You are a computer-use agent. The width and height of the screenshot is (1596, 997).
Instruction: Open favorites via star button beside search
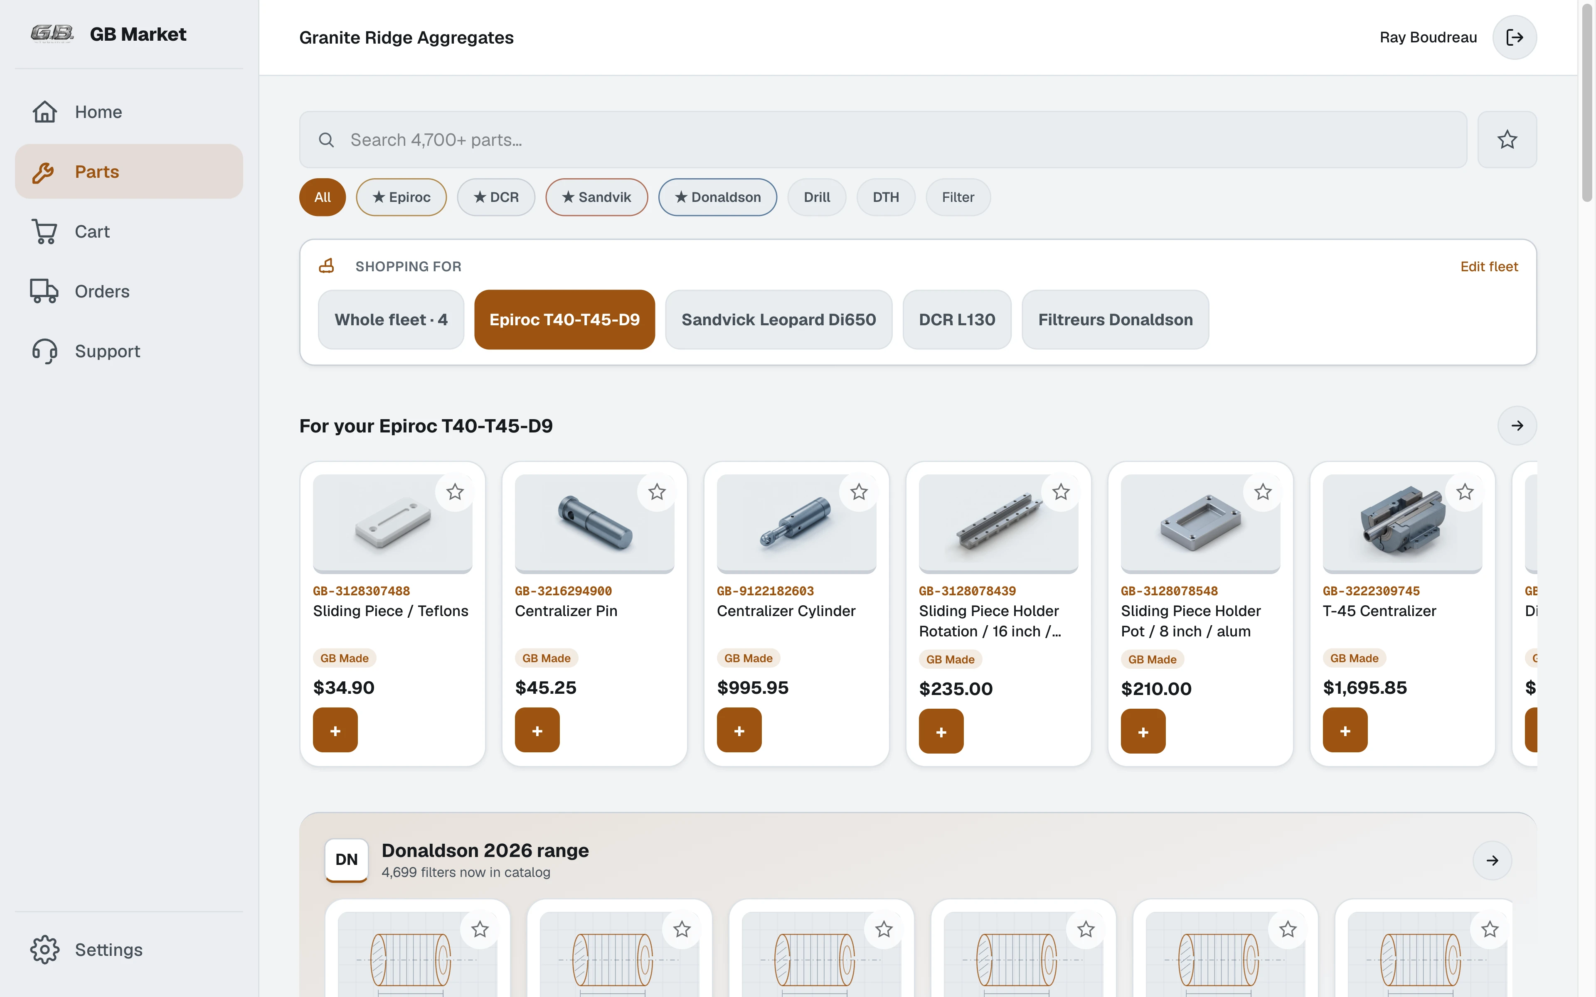[x=1507, y=140]
